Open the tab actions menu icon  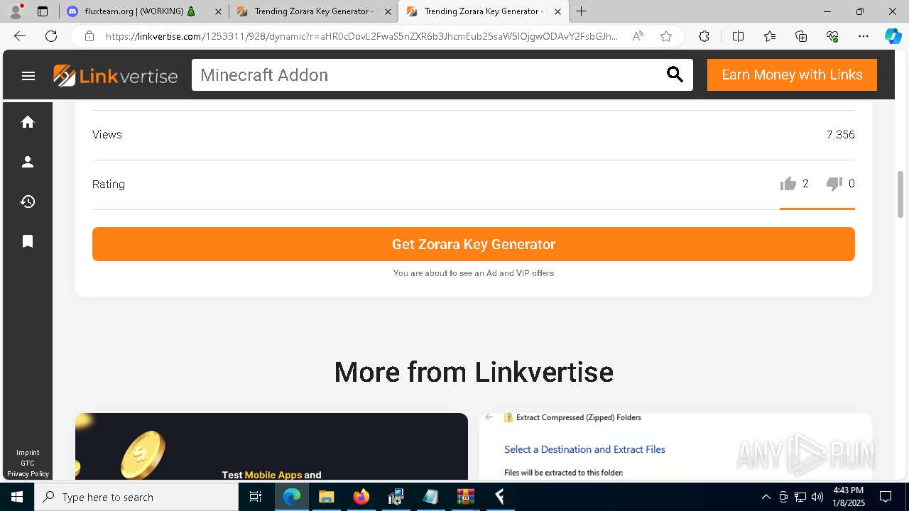click(x=43, y=11)
